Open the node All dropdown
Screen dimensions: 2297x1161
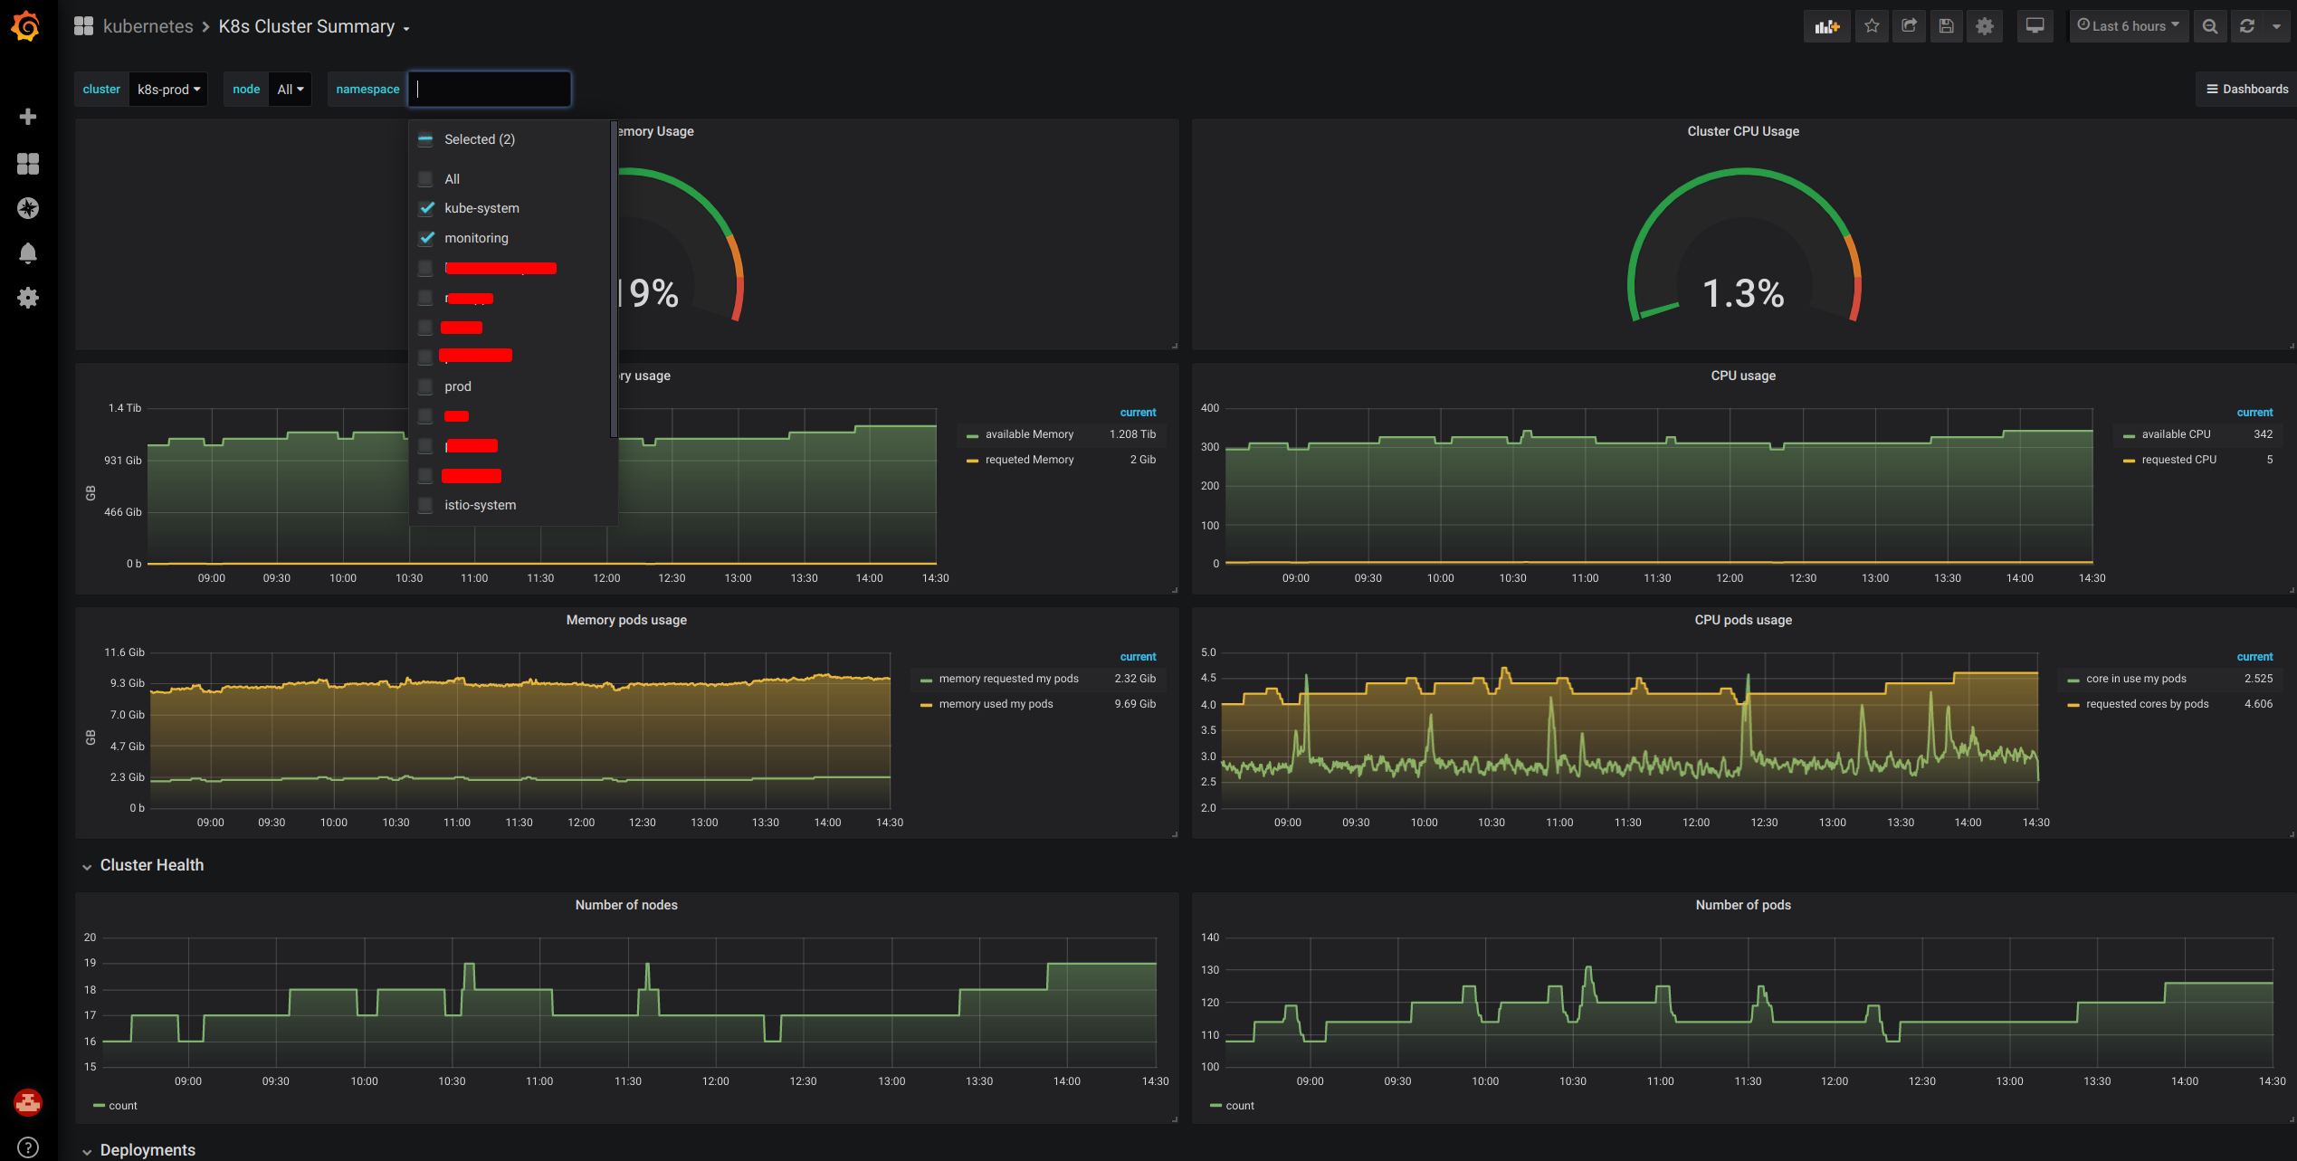tap(290, 90)
